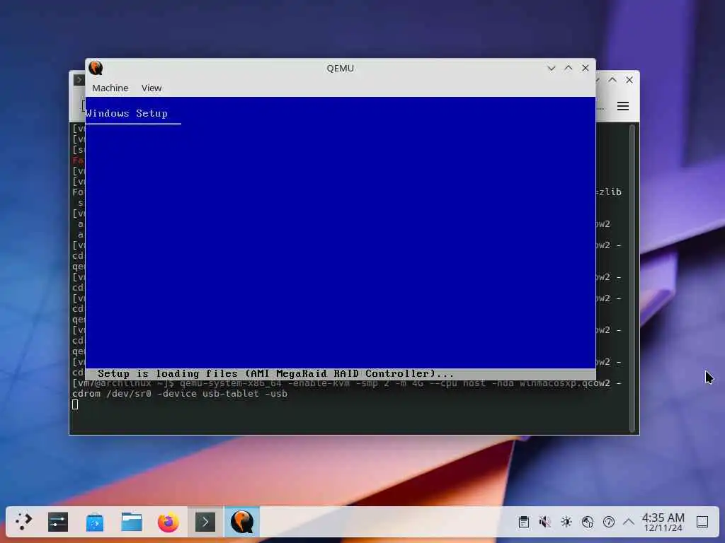Open the network tray icon
725x543 pixels.
click(x=587, y=522)
